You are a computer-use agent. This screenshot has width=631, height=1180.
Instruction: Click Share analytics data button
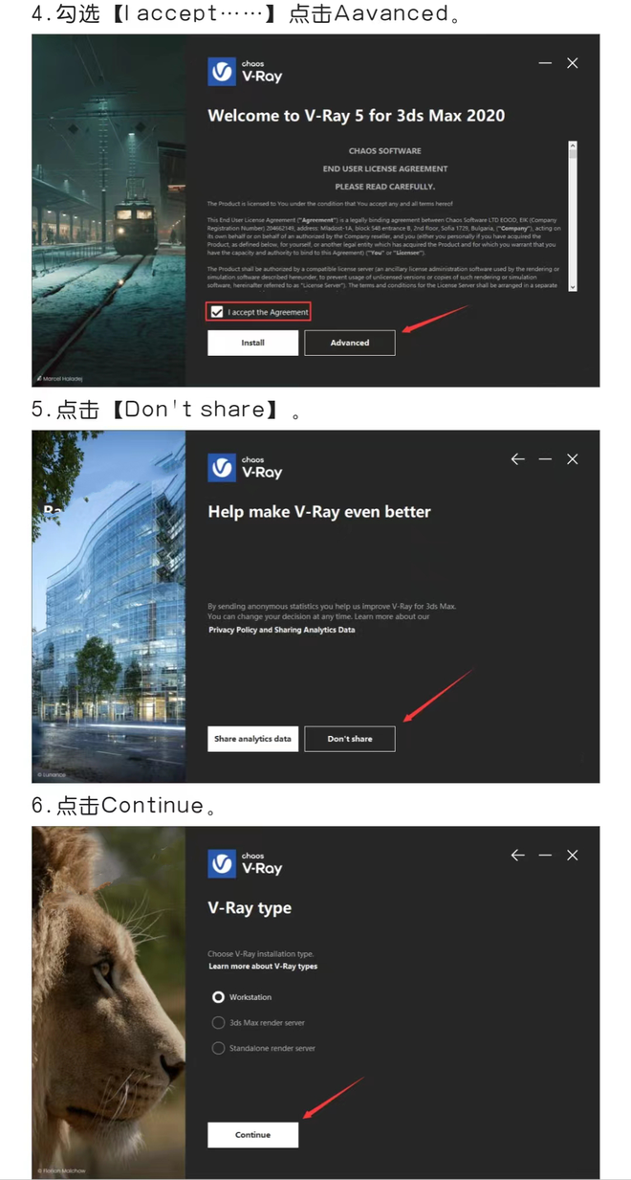[x=253, y=739]
